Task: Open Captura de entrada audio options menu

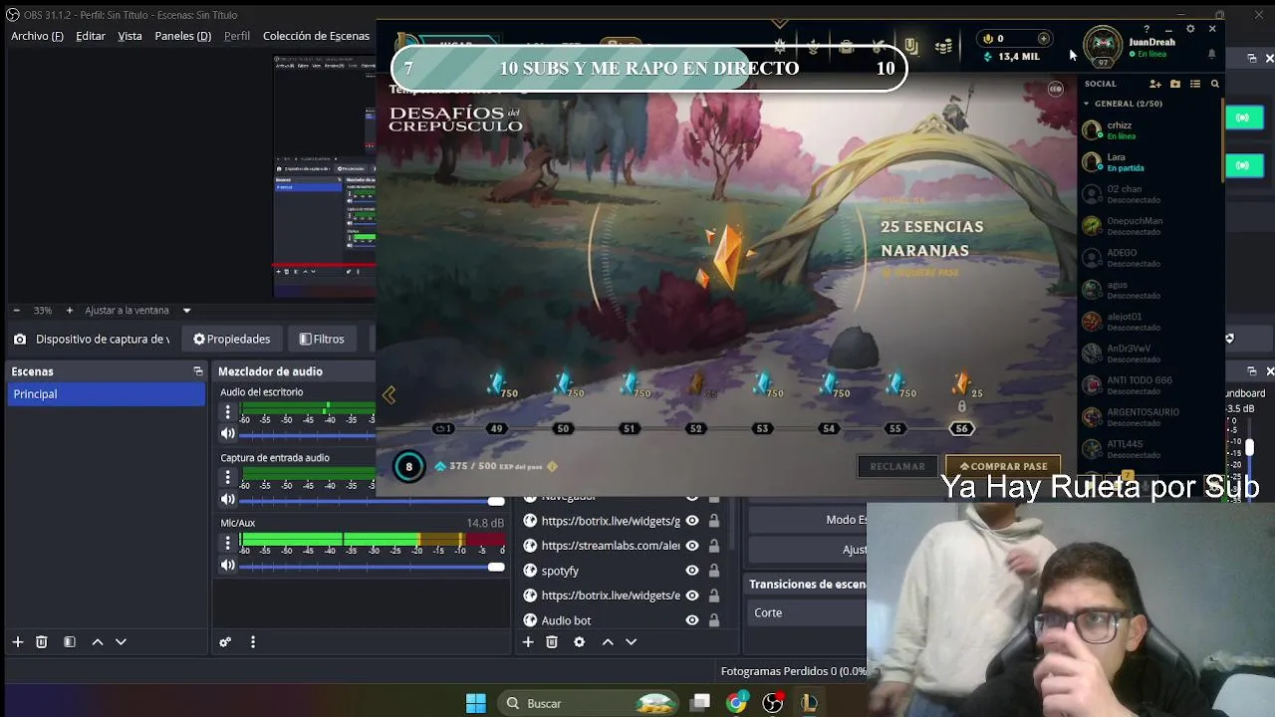Action: pos(228,477)
